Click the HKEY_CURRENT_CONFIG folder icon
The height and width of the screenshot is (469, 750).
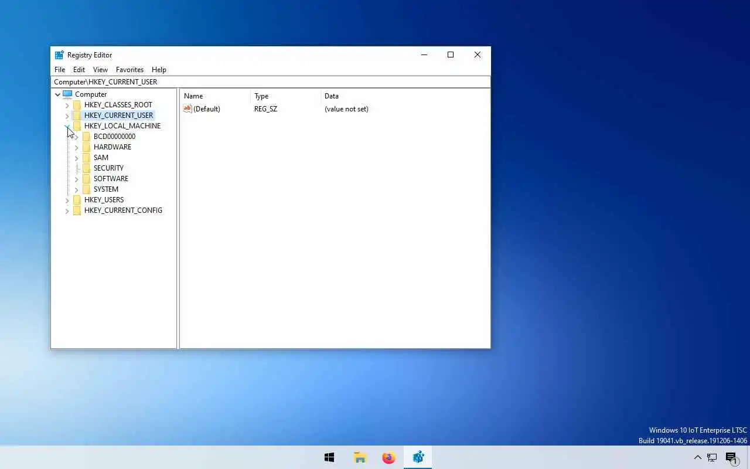pos(77,210)
